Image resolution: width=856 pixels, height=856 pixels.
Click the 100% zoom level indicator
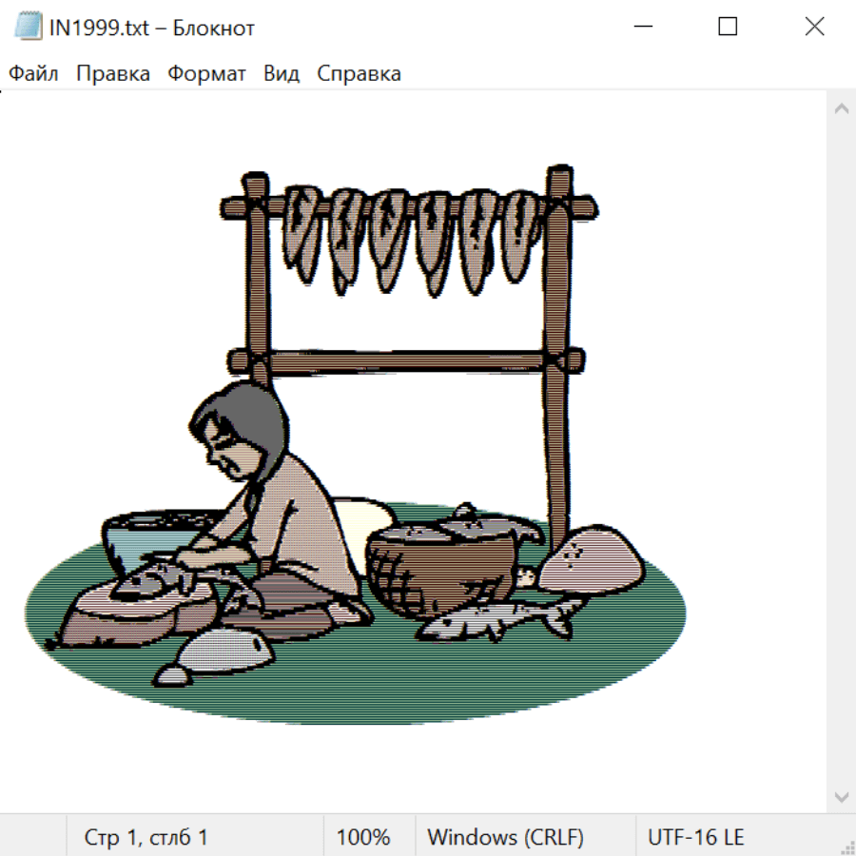point(363,838)
